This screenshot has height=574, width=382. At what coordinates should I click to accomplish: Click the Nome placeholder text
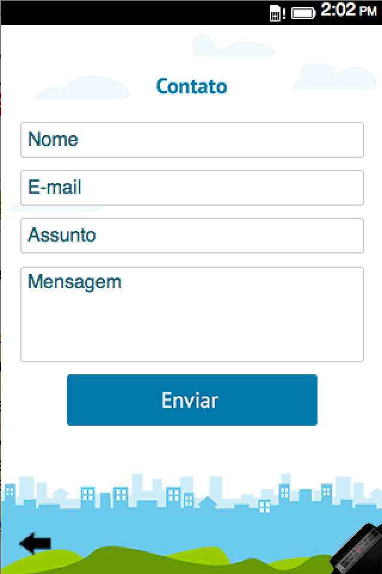[53, 140]
